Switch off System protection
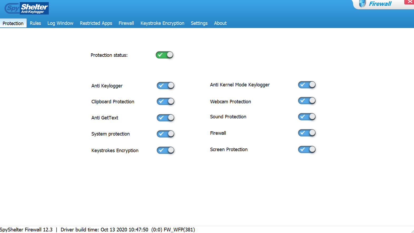Screen dimensions: 414x233 166,134
